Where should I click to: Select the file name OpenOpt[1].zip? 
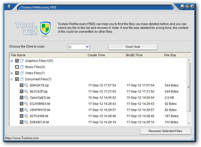click(40, 98)
